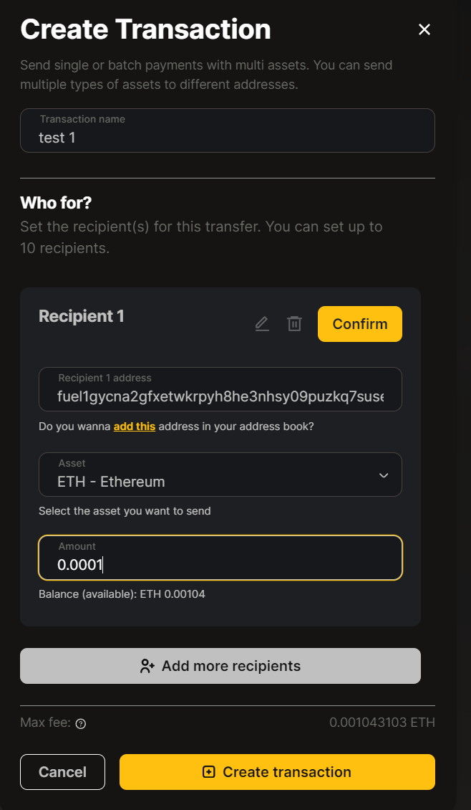The image size is (471, 810).
Task: Click into the Recipient 1 address field
Action: pos(220,389)
